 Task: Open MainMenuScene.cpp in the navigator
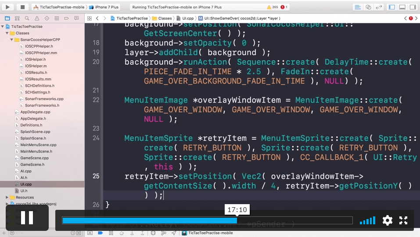(38, 145)
